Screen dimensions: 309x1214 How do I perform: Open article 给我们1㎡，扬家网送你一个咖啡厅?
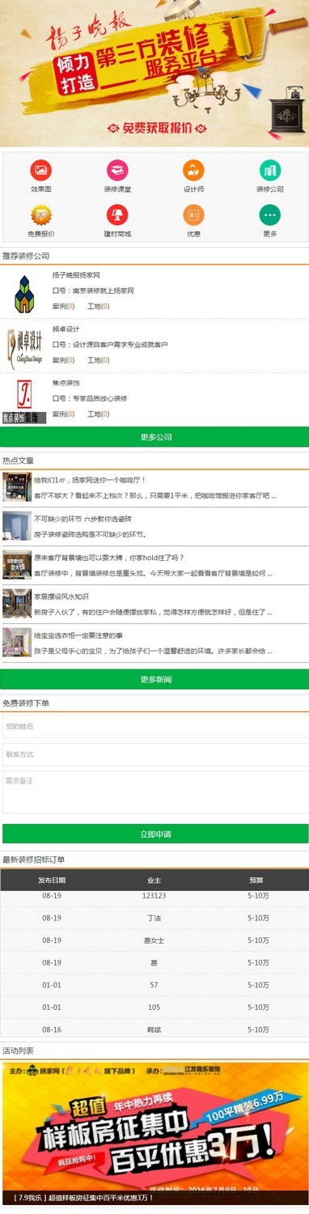pyautogui.click(x=90, y=480)
